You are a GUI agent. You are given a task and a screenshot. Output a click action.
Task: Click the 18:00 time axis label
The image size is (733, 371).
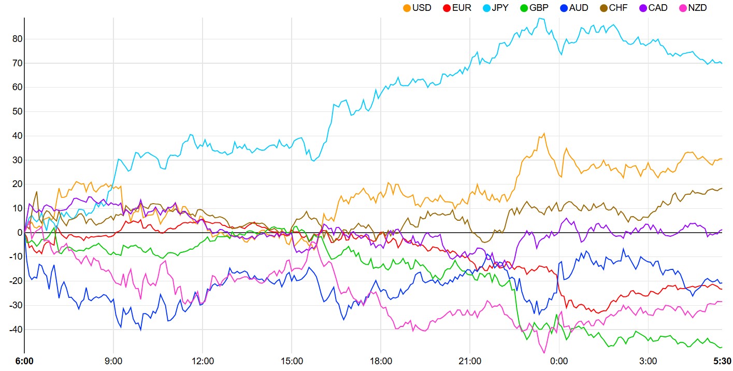pyautogui.click(x=381, y=361)
